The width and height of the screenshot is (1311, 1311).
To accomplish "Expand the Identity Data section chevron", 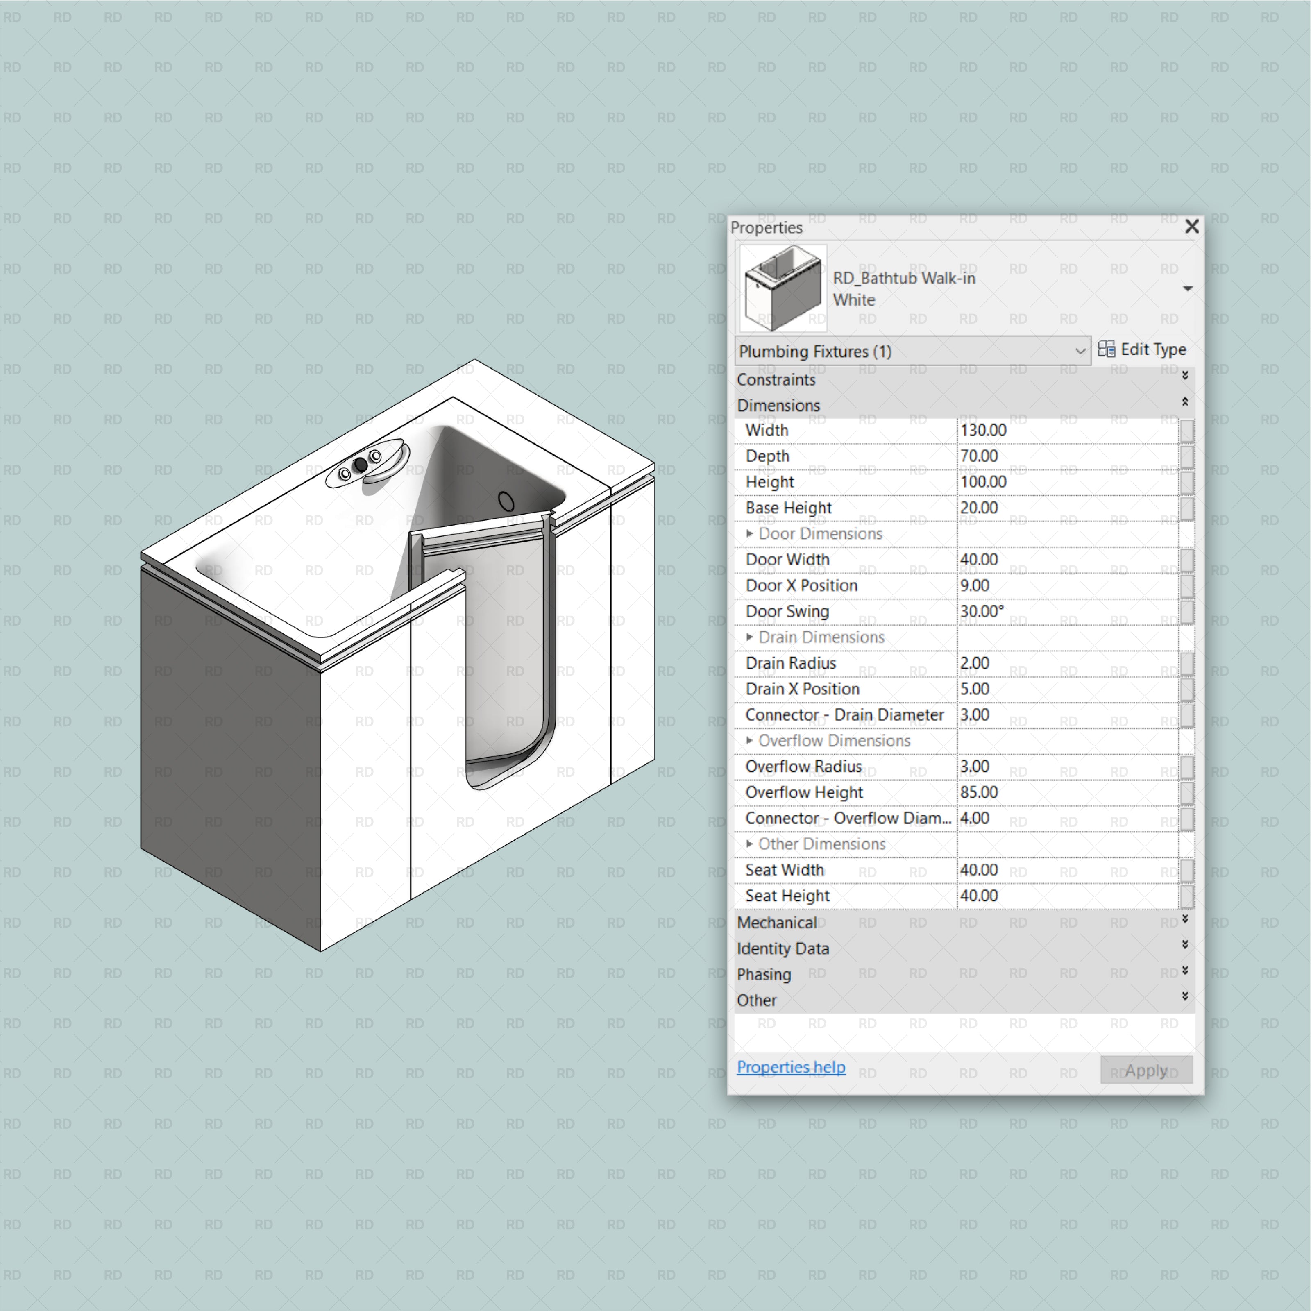I will (1186, 944).
